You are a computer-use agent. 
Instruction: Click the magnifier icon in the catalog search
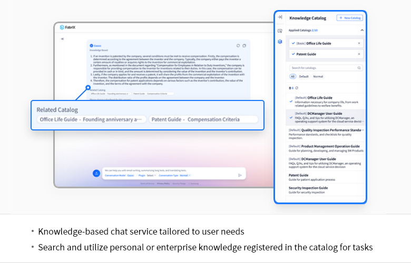click(x=359, y=68)
